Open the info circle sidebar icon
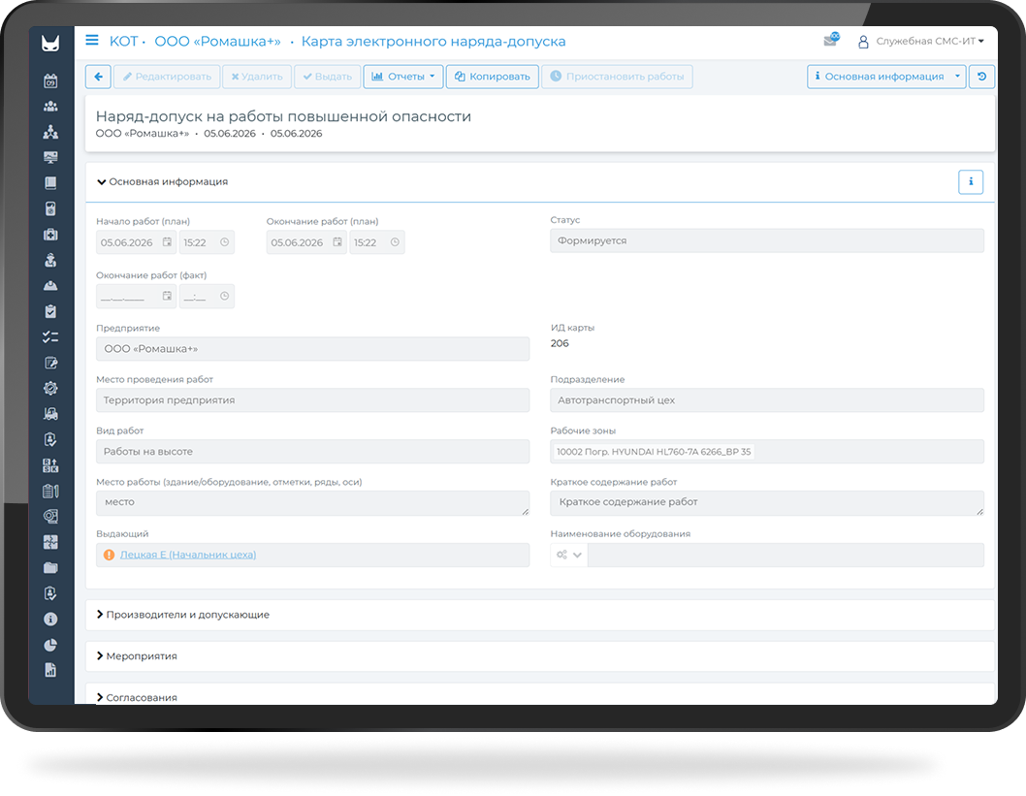The image size is (1026, 796). point(50,620)
